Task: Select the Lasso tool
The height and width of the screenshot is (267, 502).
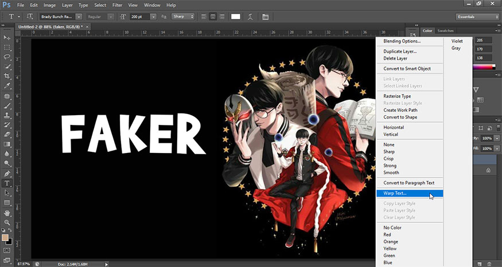Action: tap(7, 57)
